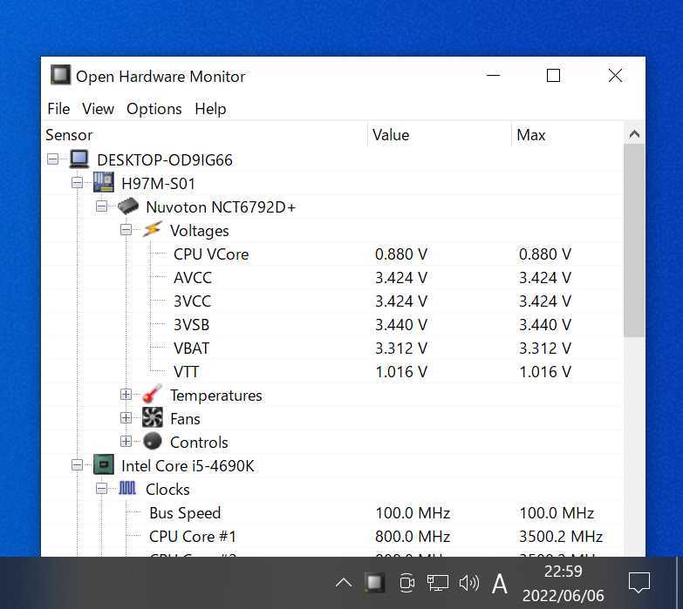The width and height of the screenshot is (683, 609).
Task: Click the vertical scrollbar thumb
Action: (x=634, y=240)
